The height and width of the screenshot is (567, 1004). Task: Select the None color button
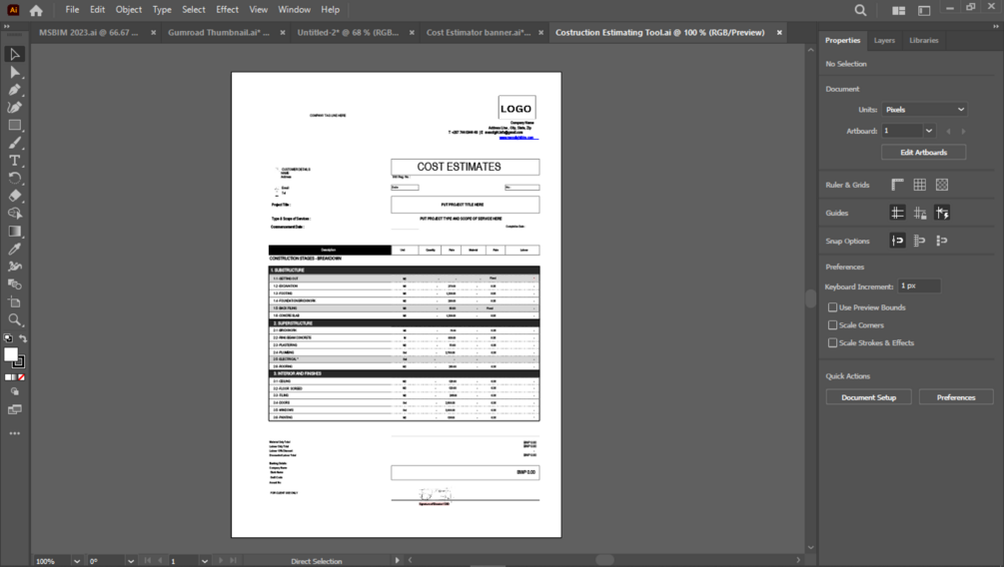pos(21,377)
